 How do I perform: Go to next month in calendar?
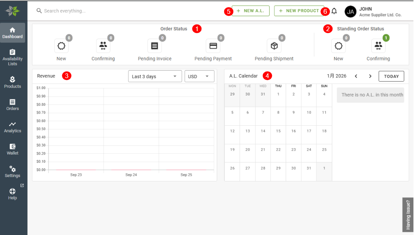coord(370,76)
